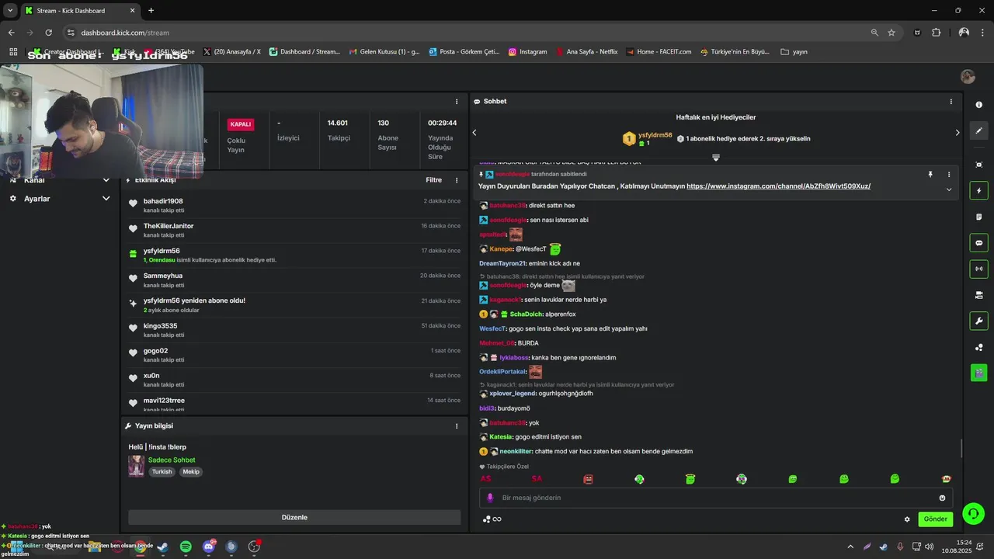Open Ana Sayfa - Netflix bookmark
This screenshot has width=994, height=559.
(x=586, y=52)
